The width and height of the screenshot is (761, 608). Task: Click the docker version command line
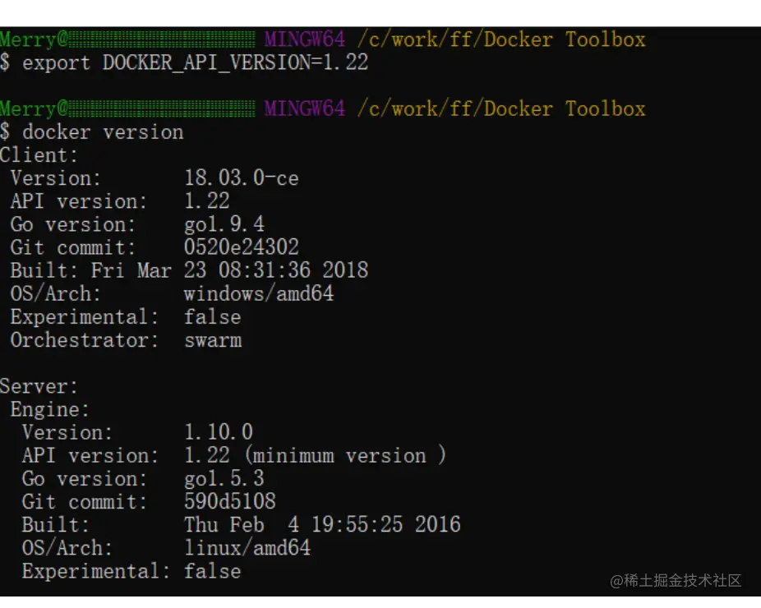103,132
